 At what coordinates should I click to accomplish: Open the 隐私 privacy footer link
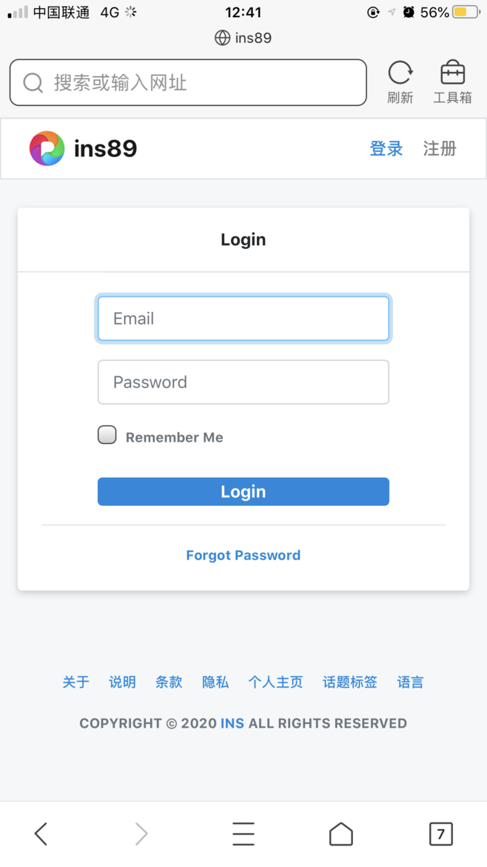pyautogui.click(x=215, y=682)
